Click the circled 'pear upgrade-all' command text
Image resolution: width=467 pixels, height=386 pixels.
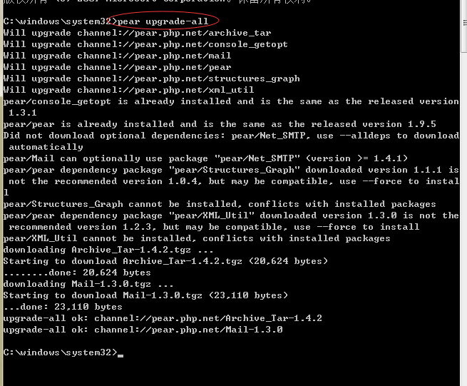click(x=163, y=21)
